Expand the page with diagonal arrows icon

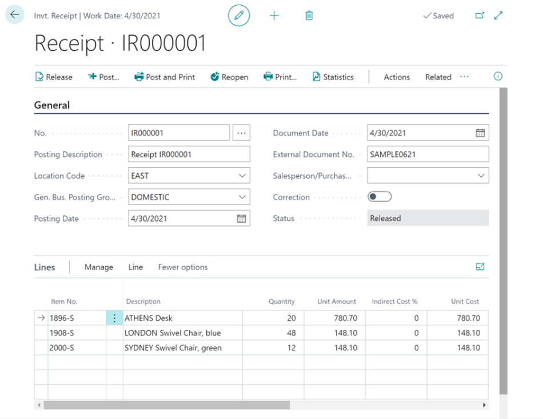pyautogui.click(x=498, y=15)
